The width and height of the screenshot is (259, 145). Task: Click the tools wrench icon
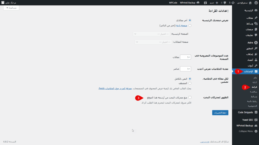256,66
